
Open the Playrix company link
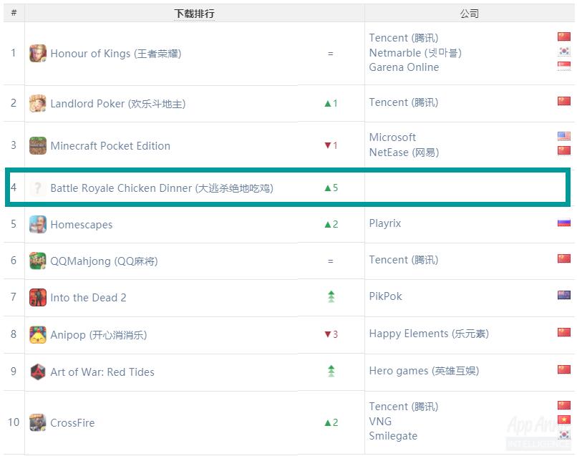pyautogui.click(x=385, y=223)
